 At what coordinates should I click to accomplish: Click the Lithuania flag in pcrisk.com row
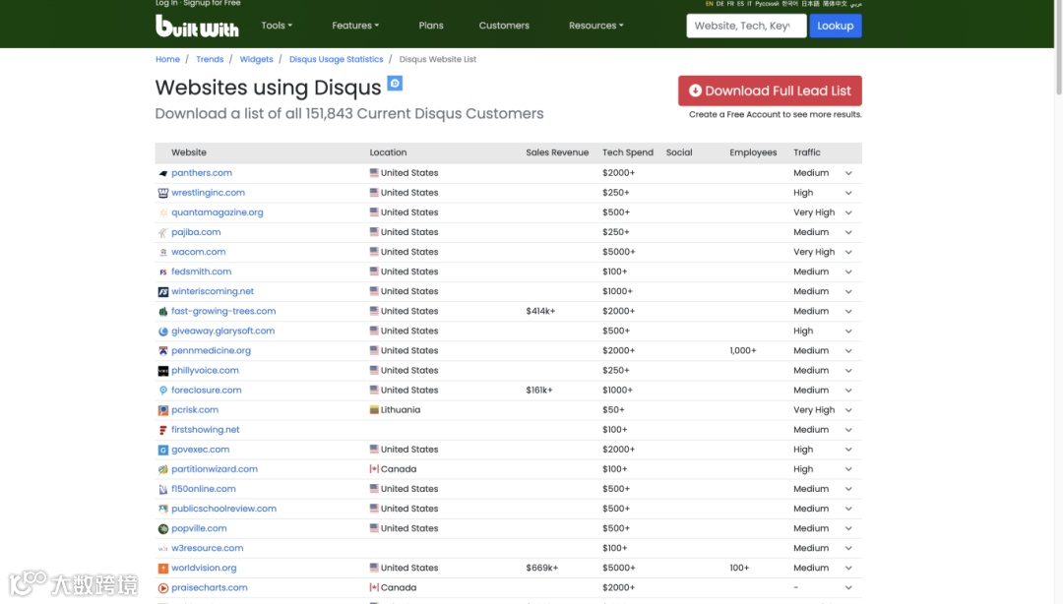374,409
